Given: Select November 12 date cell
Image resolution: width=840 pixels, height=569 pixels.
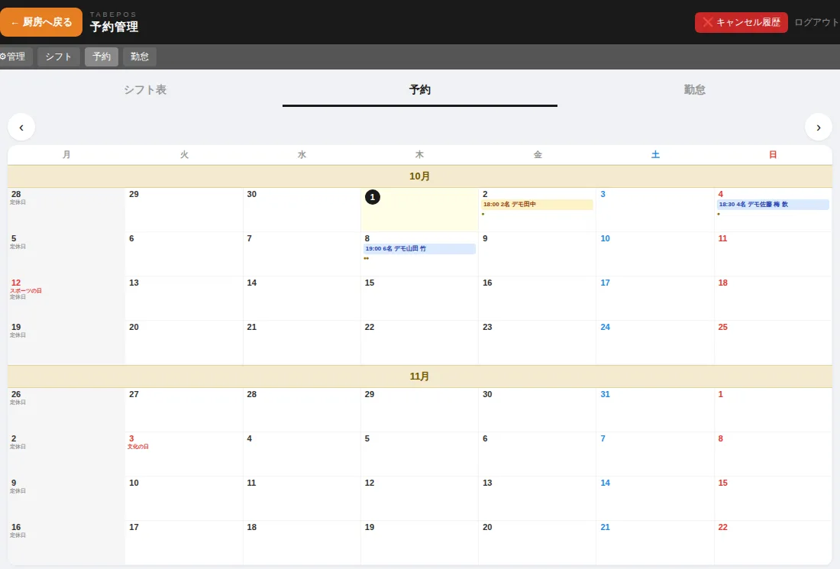Looking at the screenshot, I should click(x=419, y=498).
